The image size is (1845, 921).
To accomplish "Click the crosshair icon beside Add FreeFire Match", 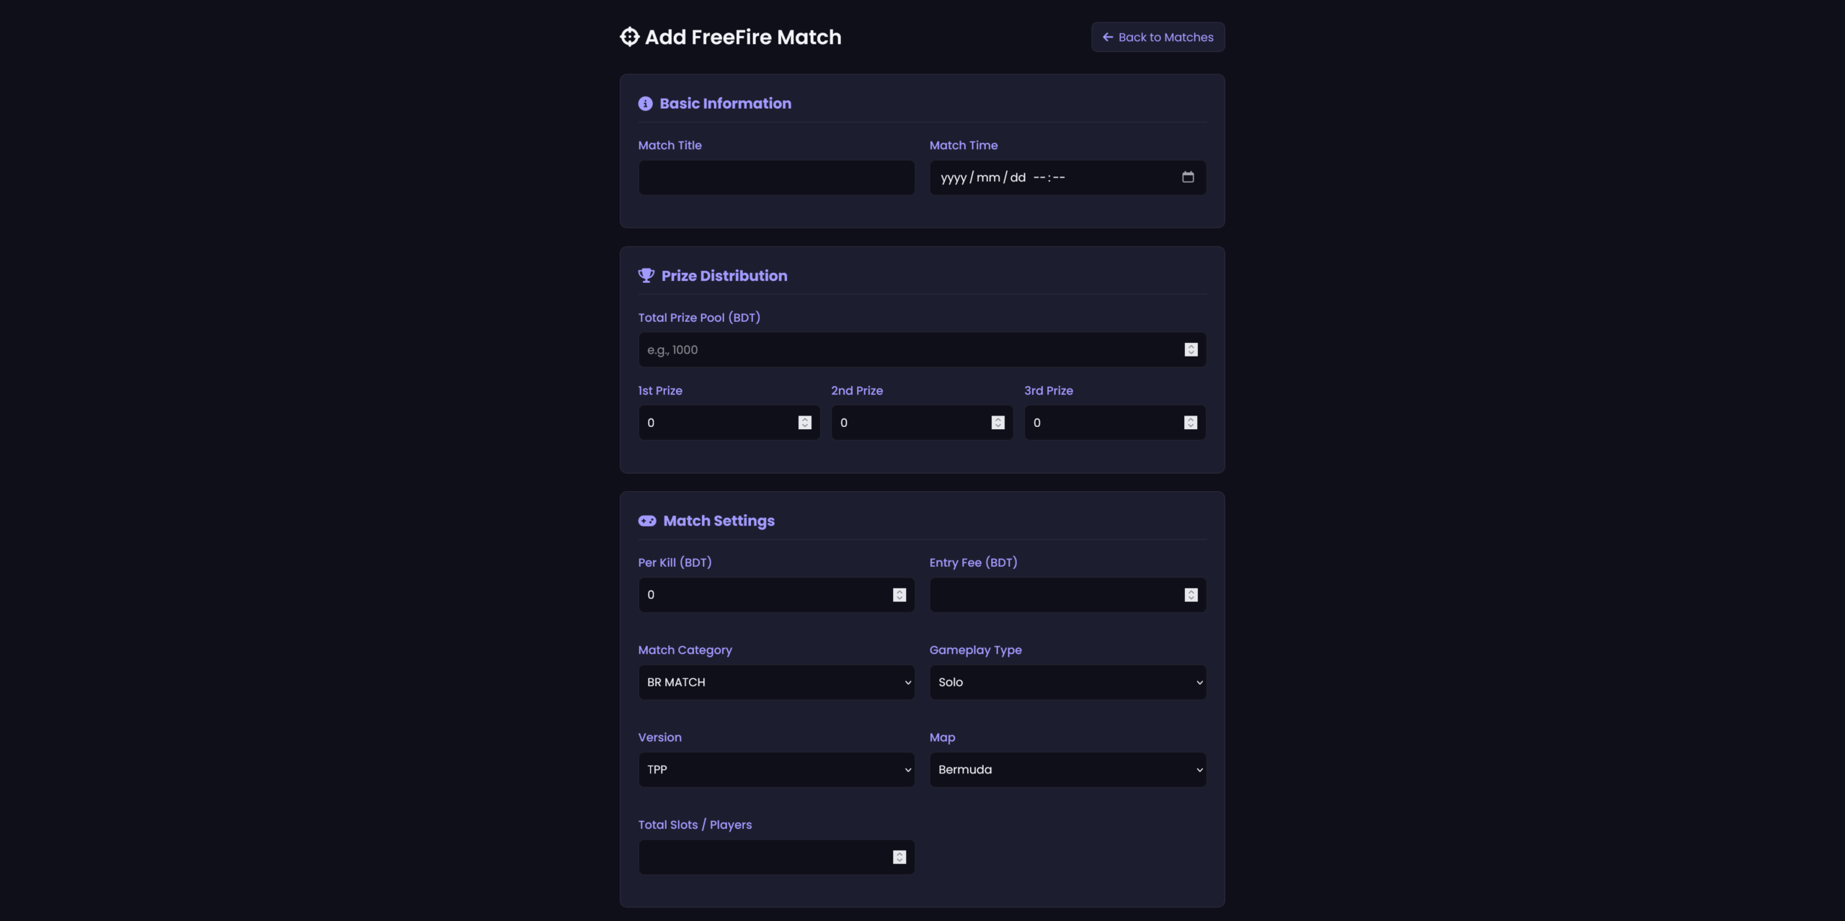I will [x=629, y=37].
